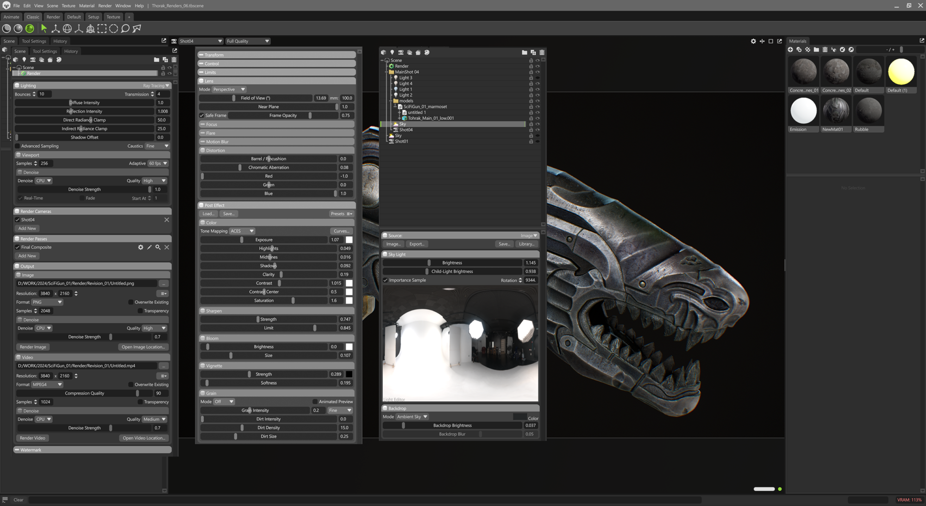Open Final Composite pass settings gear

(x=141, y=247)
